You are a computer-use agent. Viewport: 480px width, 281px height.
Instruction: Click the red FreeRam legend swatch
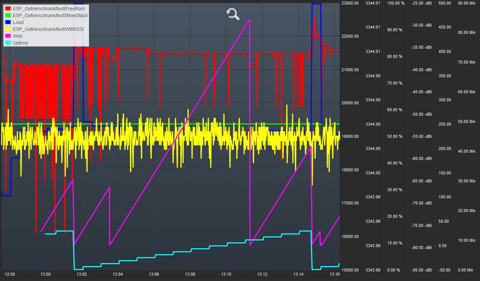8,8
